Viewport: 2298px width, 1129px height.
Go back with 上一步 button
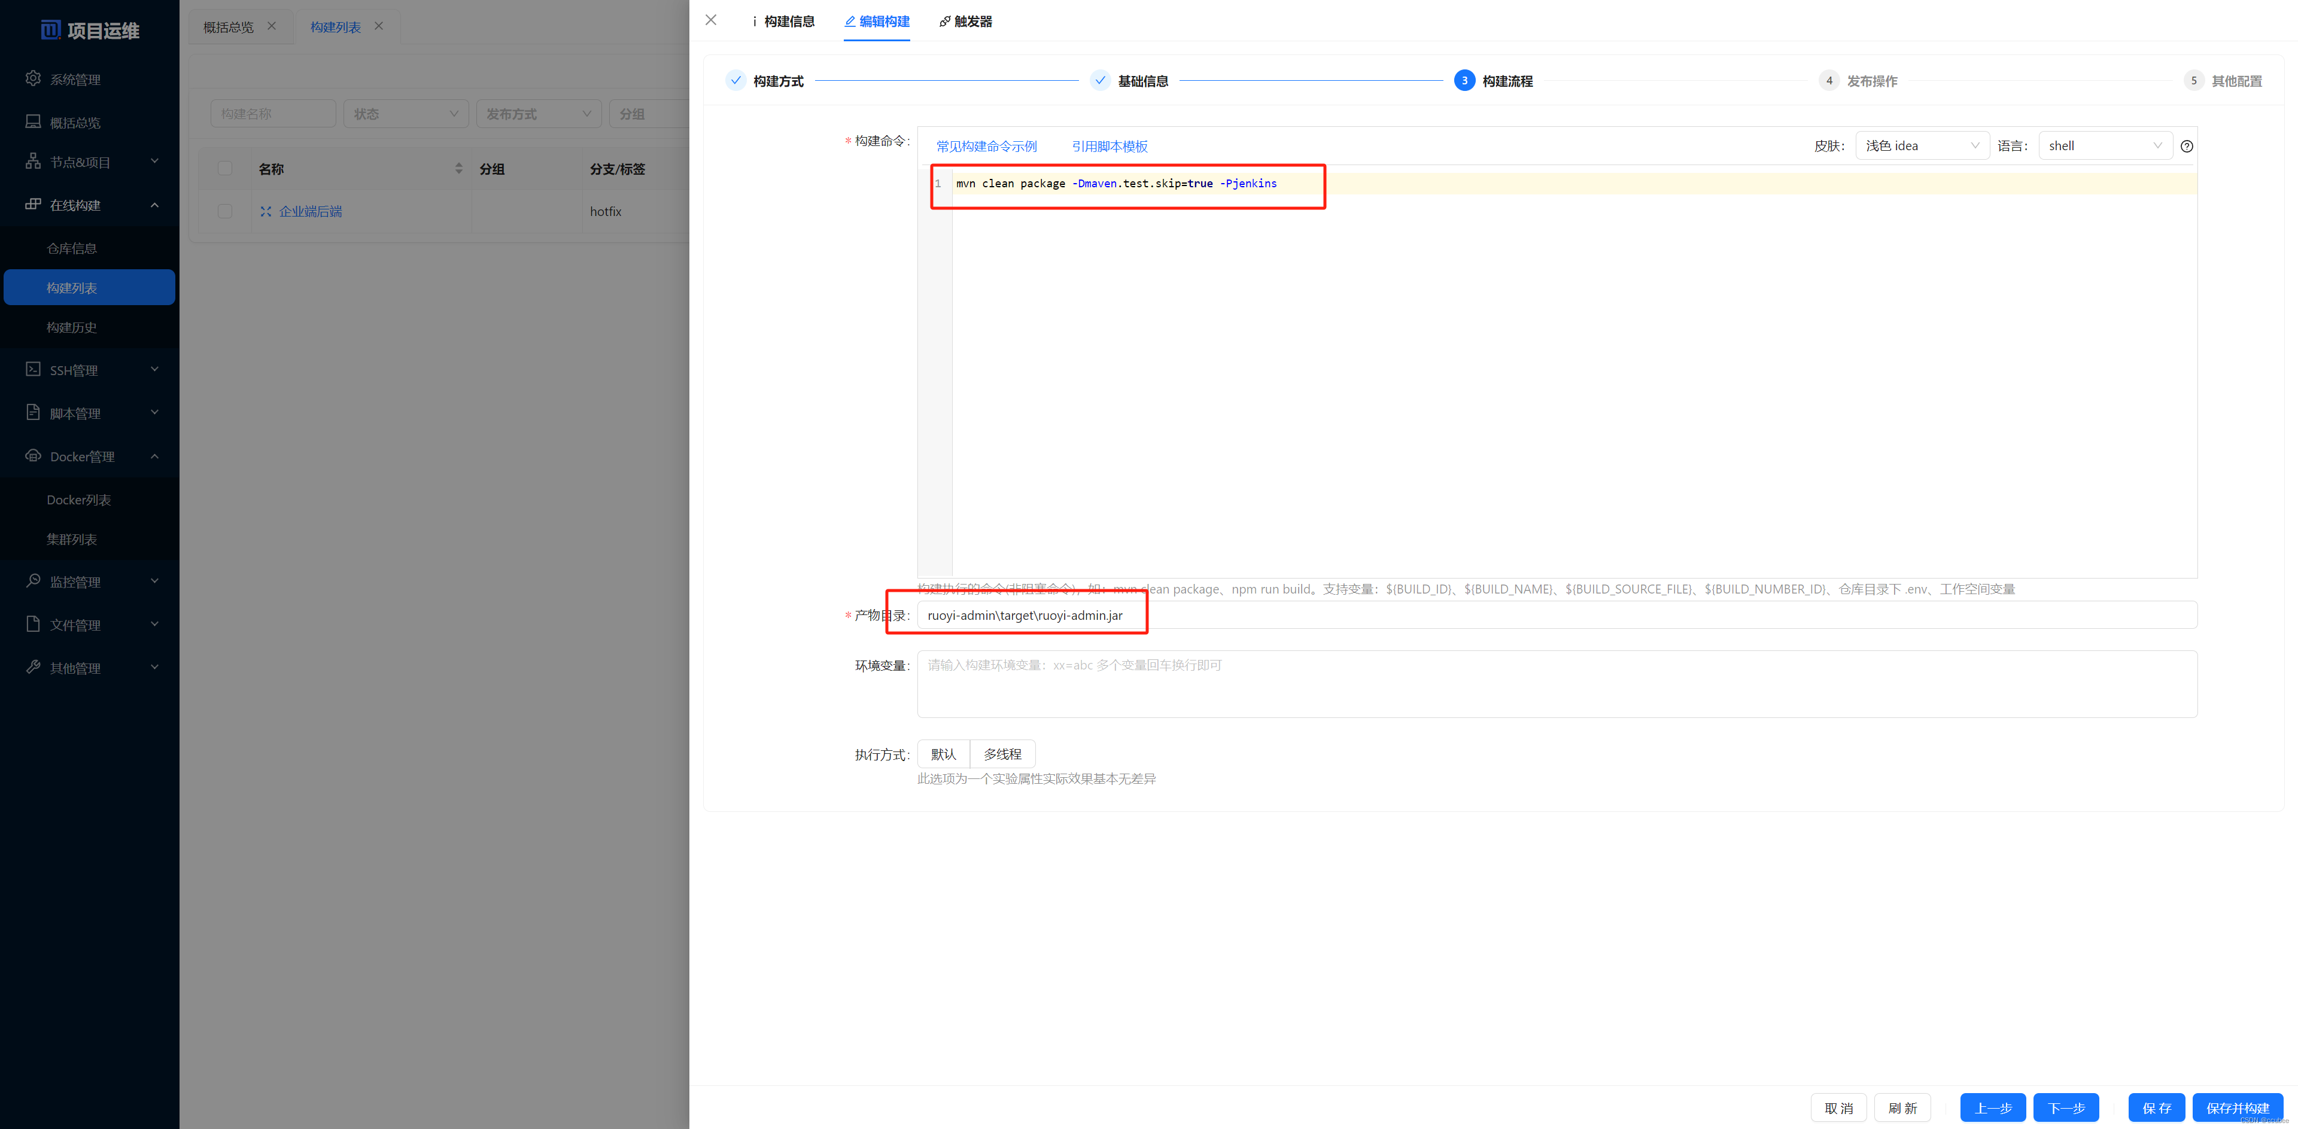coord(1993,1107)
